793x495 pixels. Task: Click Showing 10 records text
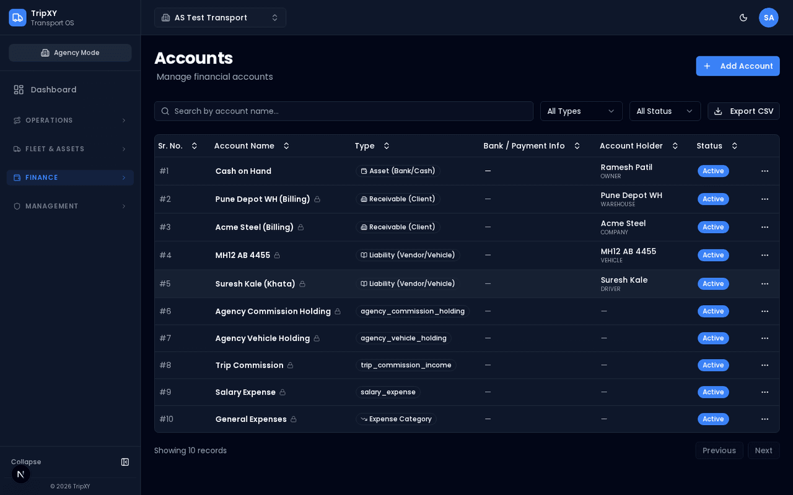[190, 450]
